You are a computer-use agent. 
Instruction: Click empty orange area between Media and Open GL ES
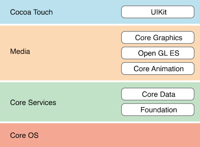coord(75,53)
